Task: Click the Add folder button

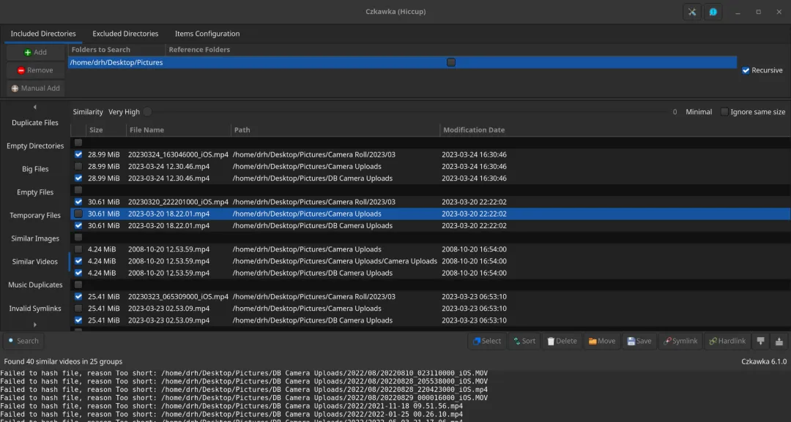Action: click(35, 53)
